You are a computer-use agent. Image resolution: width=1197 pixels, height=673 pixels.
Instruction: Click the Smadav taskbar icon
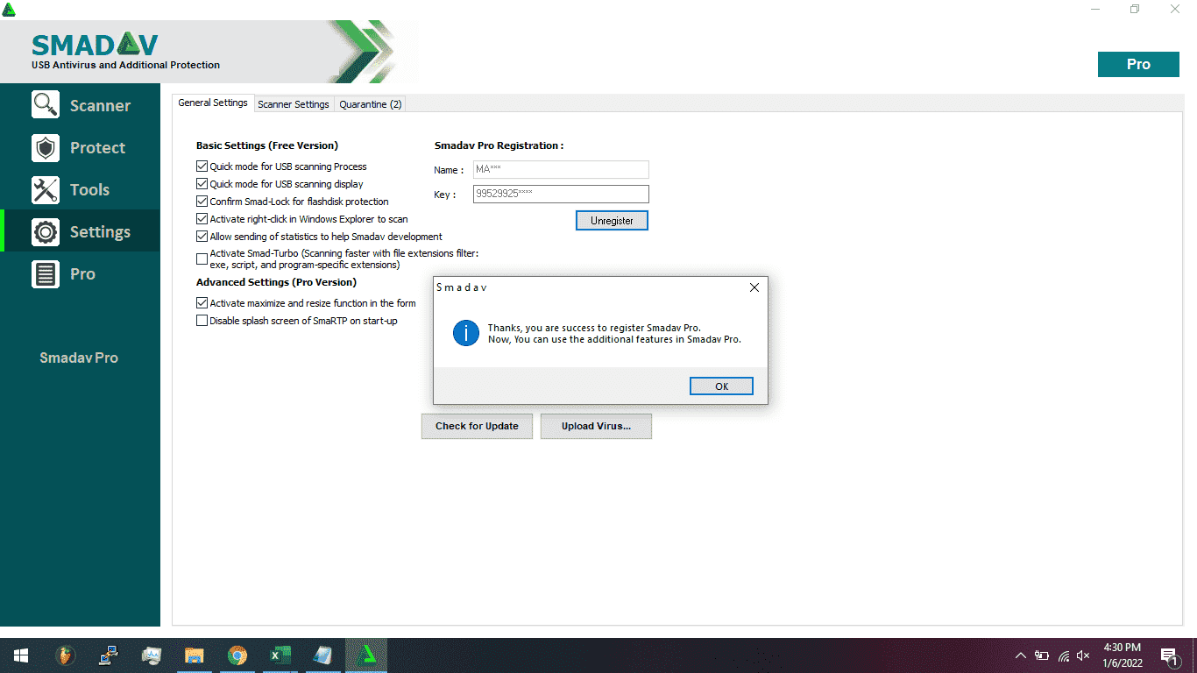(x=366, y=655)
